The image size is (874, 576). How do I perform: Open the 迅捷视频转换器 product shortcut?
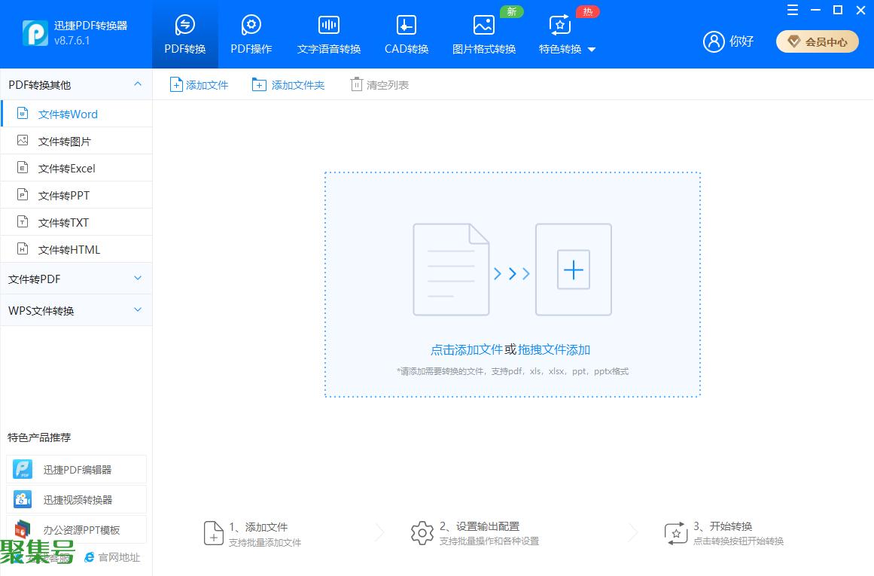(x=76, y=500)
